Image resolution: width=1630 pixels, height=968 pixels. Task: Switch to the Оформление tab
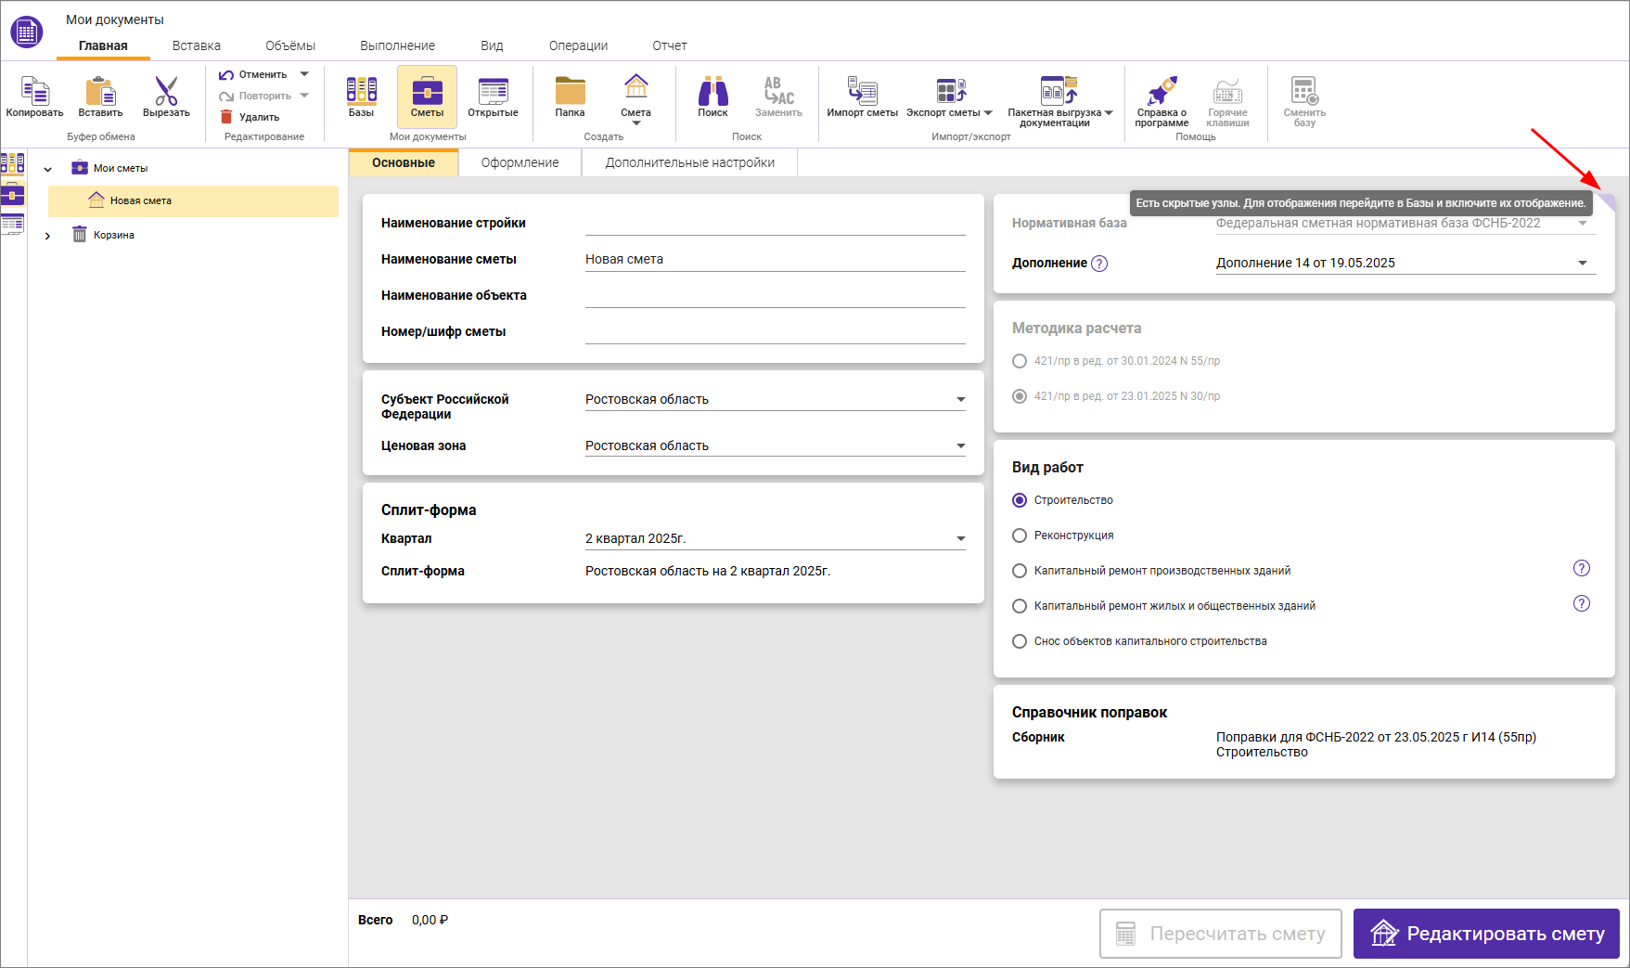520,162
